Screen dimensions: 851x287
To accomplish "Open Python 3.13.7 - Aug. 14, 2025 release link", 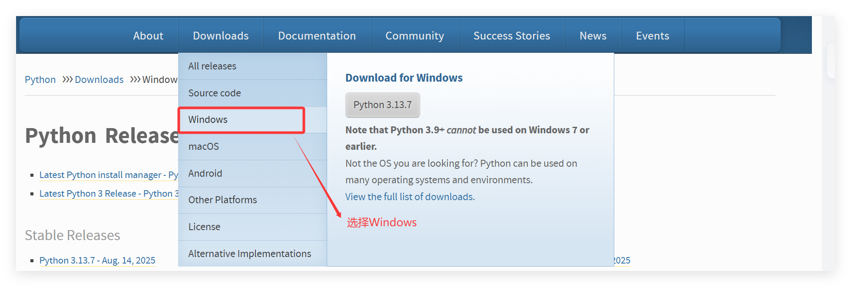I will (97, 261).
